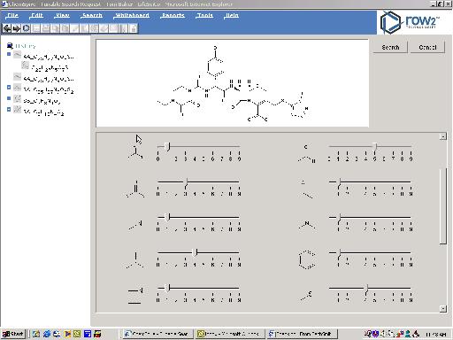Click the sulfur S fragment image
453x340 pixels.
tap(307, 296)
